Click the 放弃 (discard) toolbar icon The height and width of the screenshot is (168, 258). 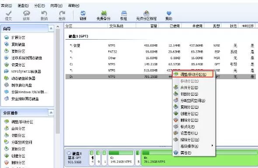pos(26,15)
